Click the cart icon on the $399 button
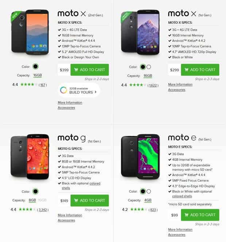This screenshot has width=226, height=242. [76, 70]
